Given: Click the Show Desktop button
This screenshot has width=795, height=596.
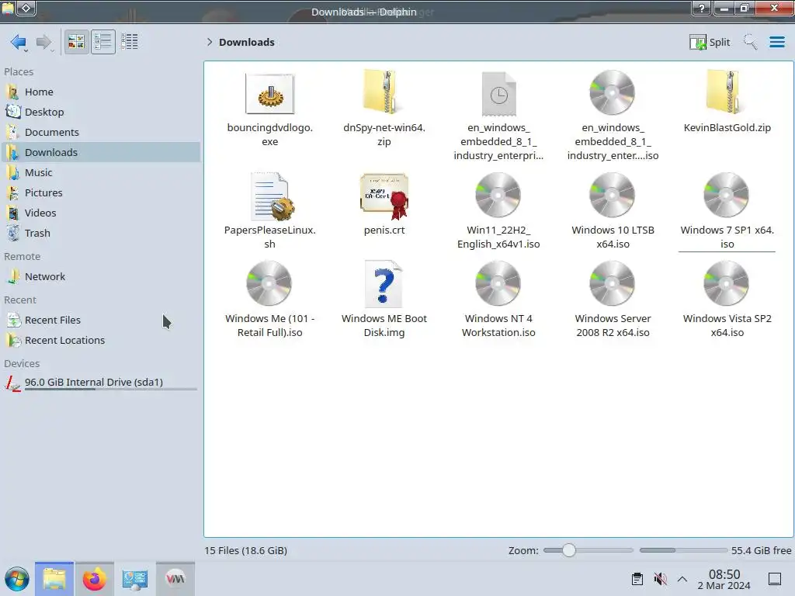Looking at the screenshot, I should [x=775, y=579].
